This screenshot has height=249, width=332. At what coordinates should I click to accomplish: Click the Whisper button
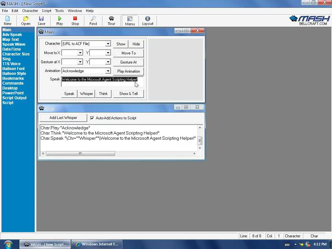(86, 94)
